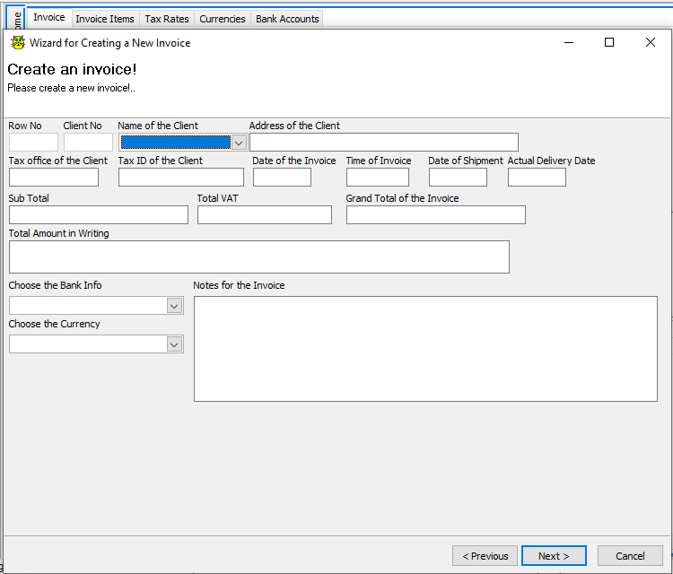
Task: Click the Tax ID of the Client field
Action: point(181,178)
